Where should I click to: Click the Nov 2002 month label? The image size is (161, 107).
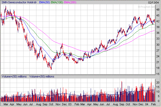(x=58, y=104)
